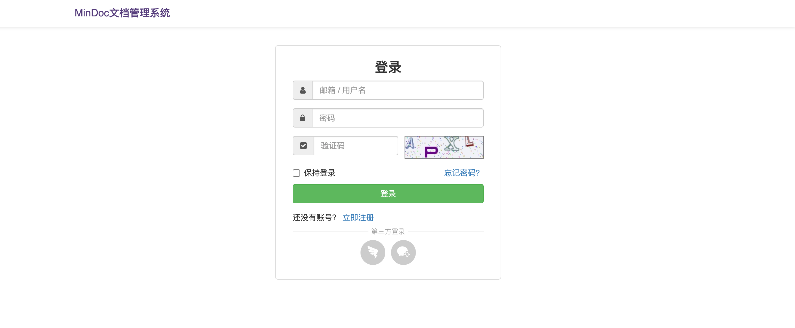Click the WeChat Work login icon
This screenshot has height=328, width=795.
(403, 252)
